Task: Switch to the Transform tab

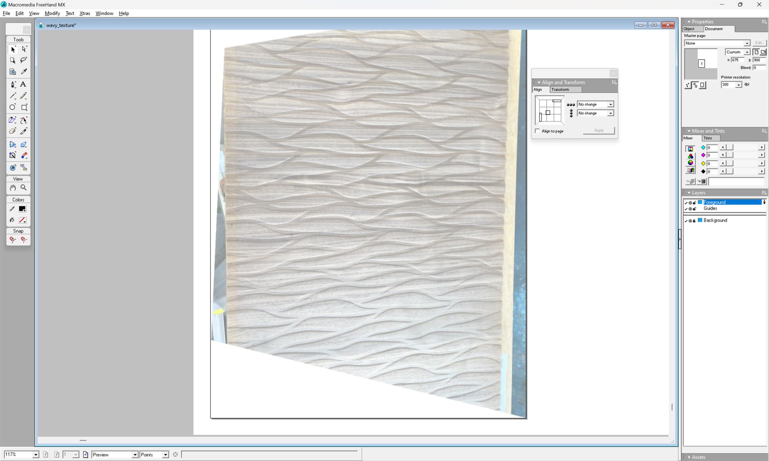Action: [x=560, y=90]
